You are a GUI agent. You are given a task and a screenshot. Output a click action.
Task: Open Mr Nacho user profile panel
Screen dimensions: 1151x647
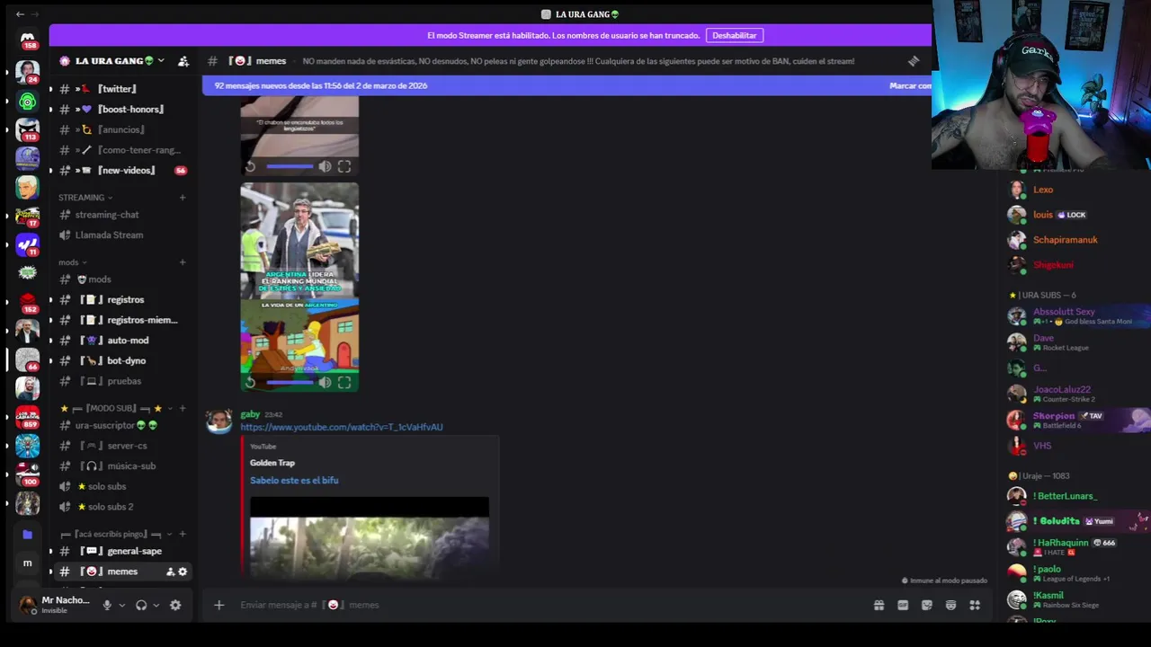tap(54, 605)
